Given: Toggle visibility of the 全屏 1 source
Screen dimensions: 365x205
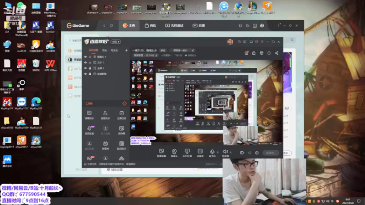Looking at the screenshot, I should tap(85, 68).
